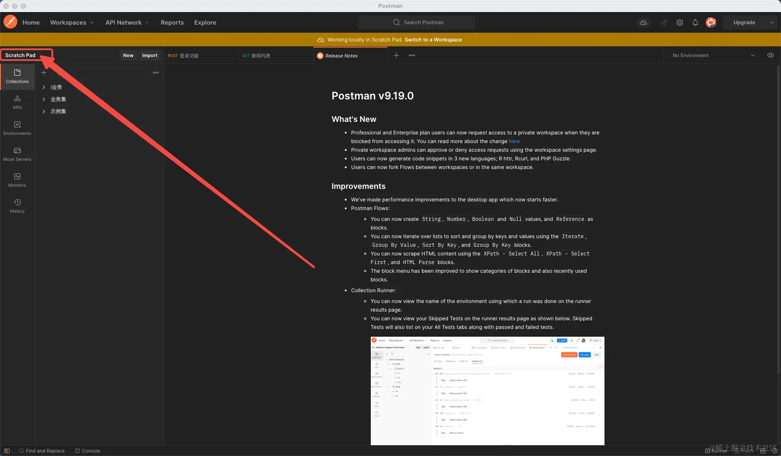
Task: Click the capture requests satellite icon
Action: tap(664, 22)
